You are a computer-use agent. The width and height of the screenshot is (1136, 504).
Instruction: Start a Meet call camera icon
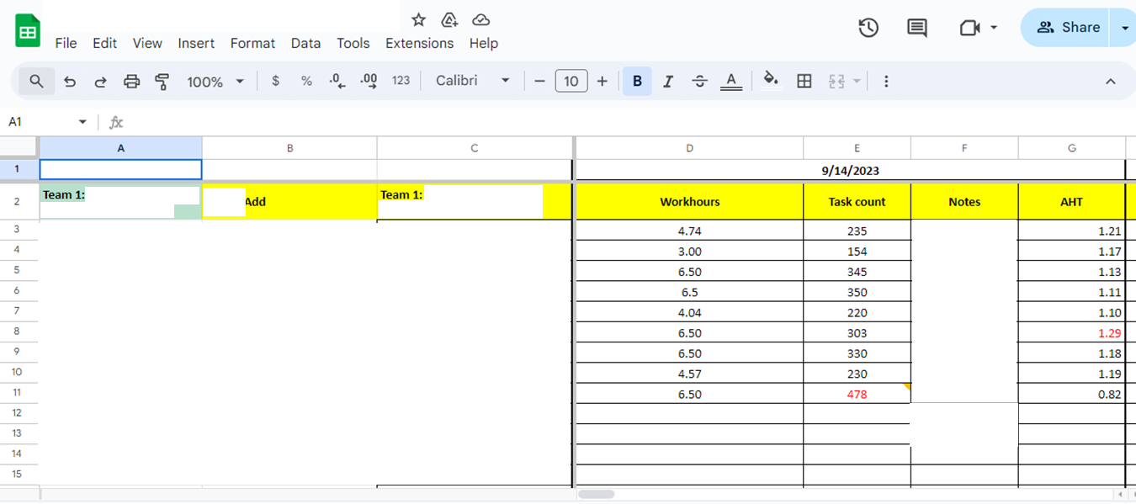969,28
